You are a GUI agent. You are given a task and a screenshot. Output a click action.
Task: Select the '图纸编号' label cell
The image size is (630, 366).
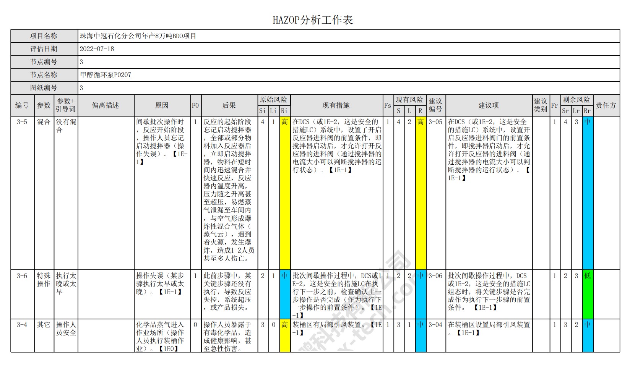point(44,88)
